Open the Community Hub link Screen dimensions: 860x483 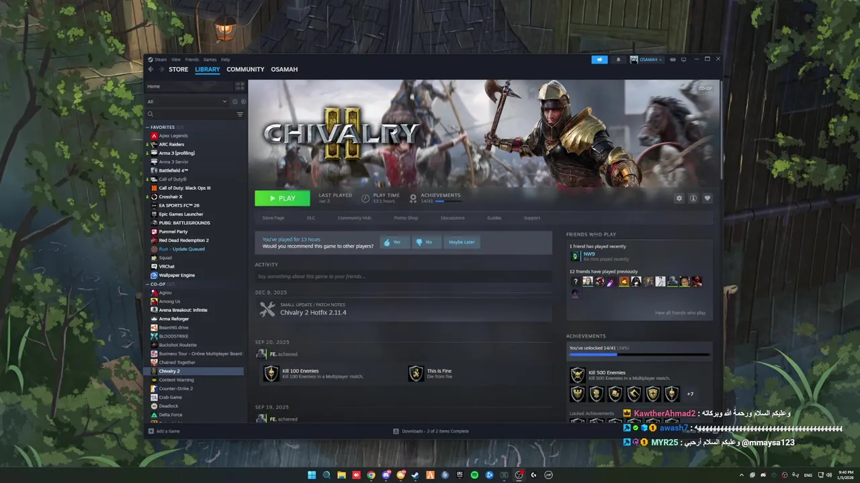pyautogui.click(x=354, y=218)
